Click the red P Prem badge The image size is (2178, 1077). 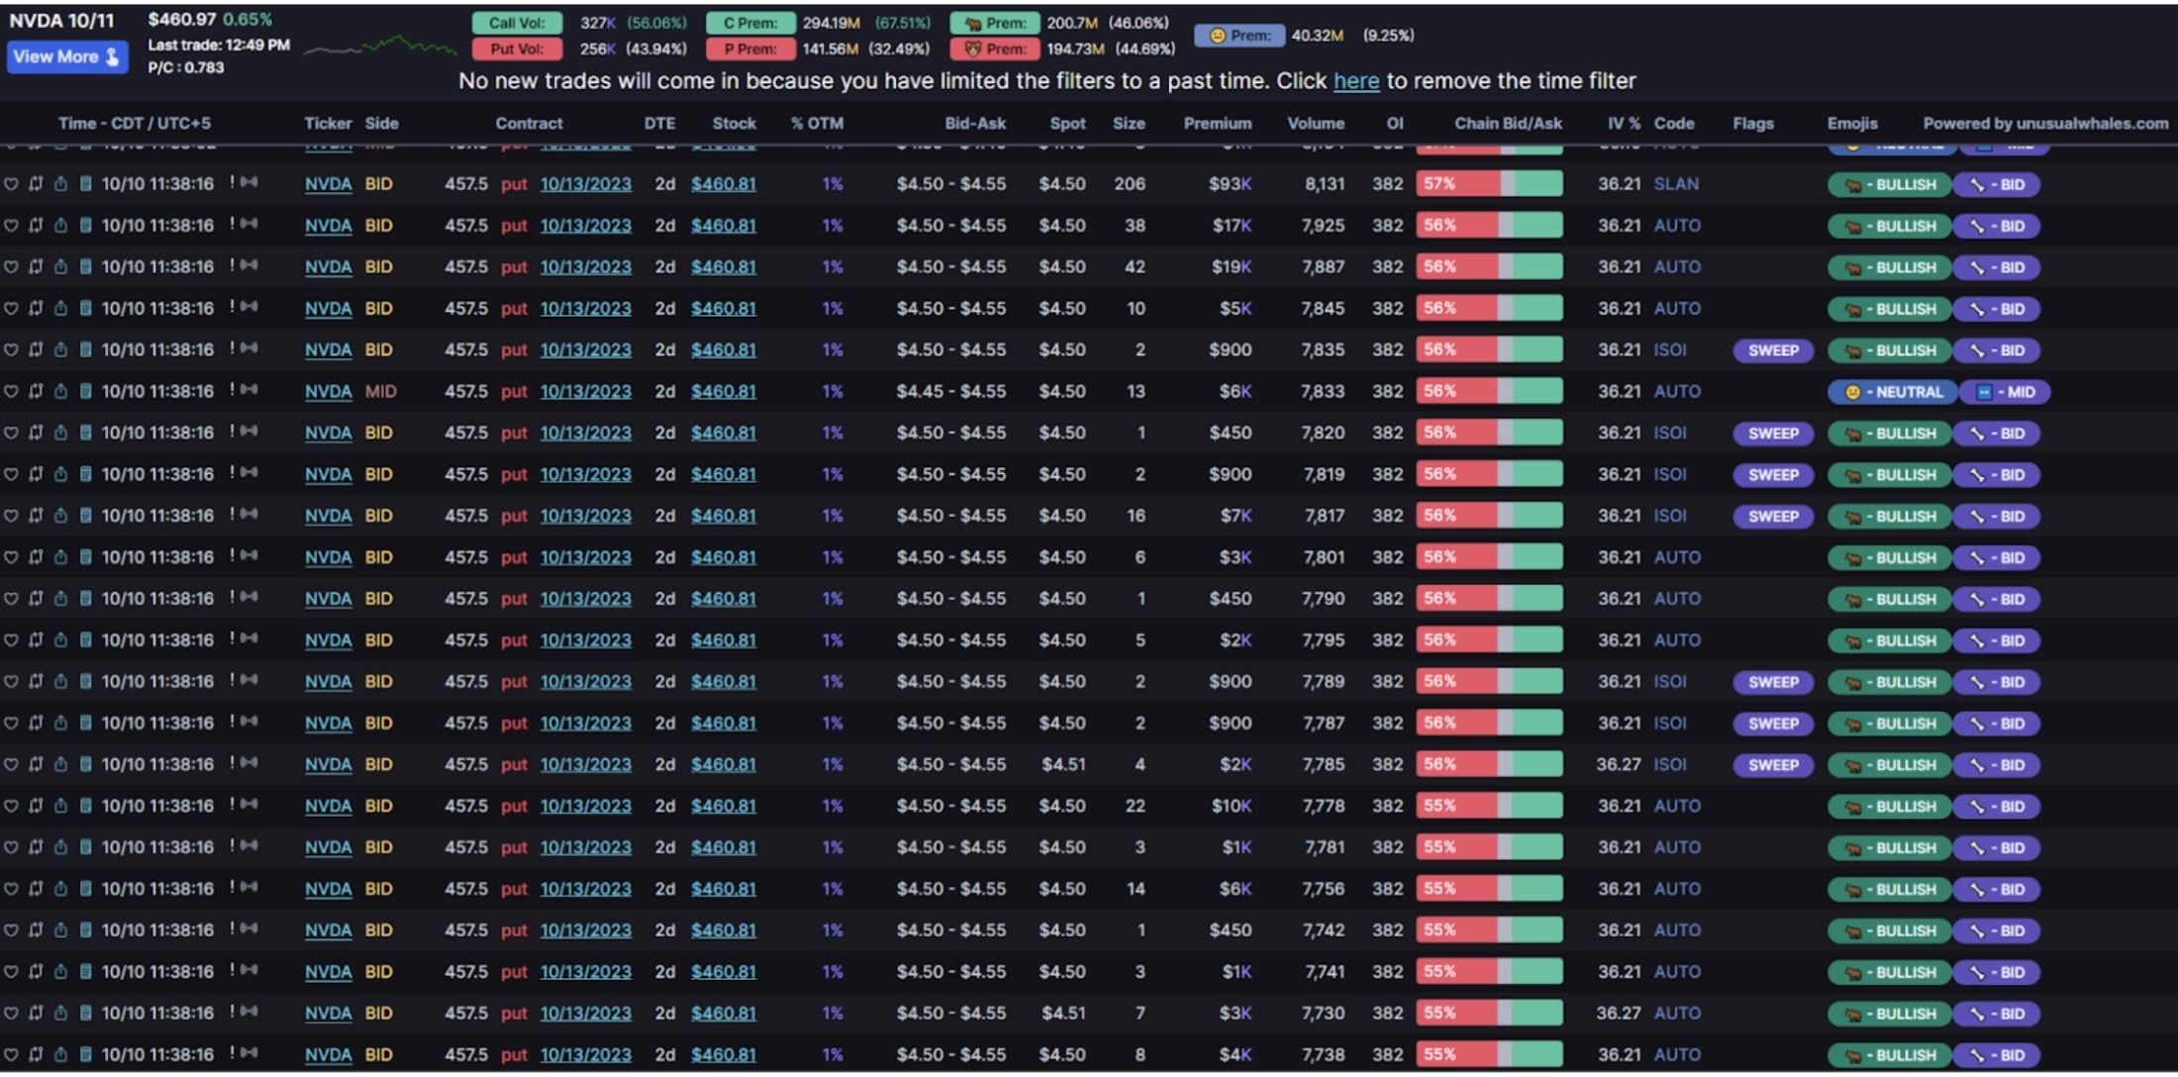(x=750, y=49)
